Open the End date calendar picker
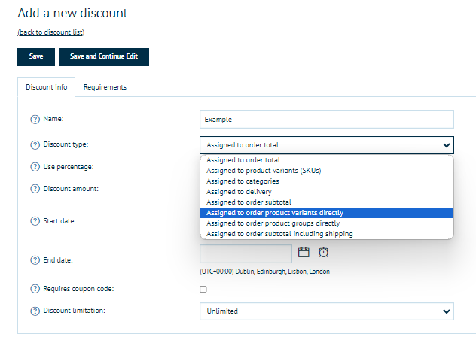The image size is (476, 346). (304, 253)
